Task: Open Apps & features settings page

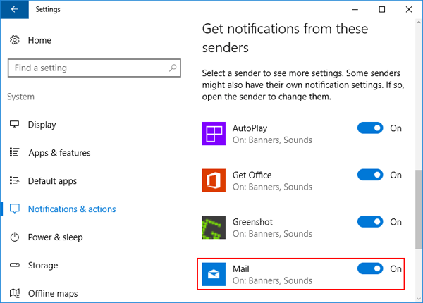Action: [59, 153]
